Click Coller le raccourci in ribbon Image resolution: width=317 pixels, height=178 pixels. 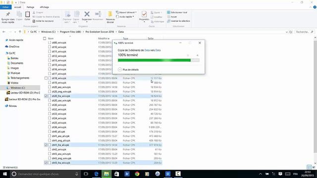point(43,21)
